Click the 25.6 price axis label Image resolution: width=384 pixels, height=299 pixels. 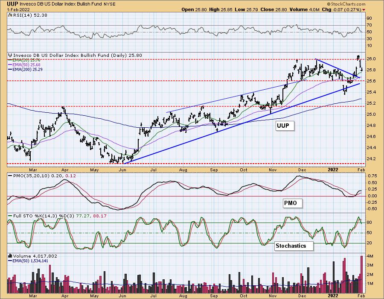372,81
